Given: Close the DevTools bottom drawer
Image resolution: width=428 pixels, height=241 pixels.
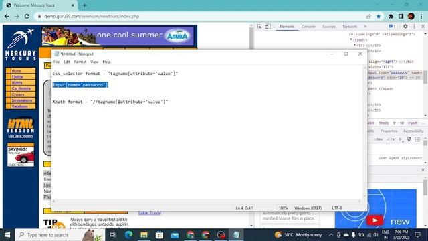Looking at the screenshot, I should point(423,170).
